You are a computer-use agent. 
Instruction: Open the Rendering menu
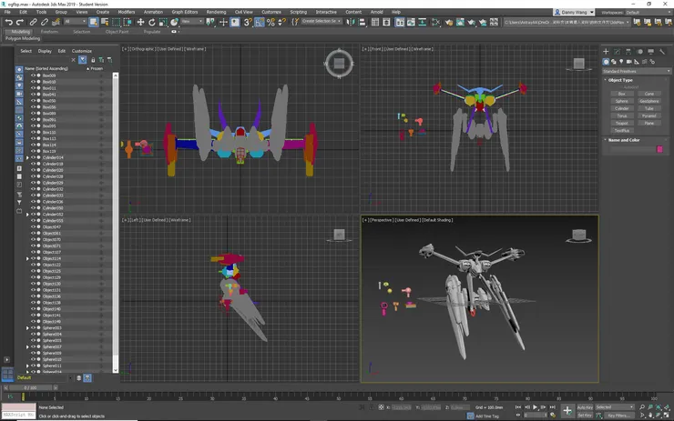pyautogui.click(x=216, y=12)
